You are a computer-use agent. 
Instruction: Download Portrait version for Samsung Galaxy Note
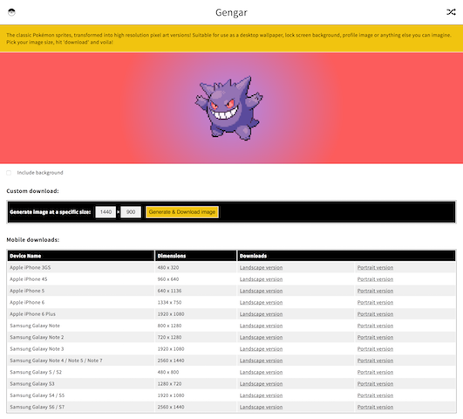pyautogui.click(x=375, y=326)
